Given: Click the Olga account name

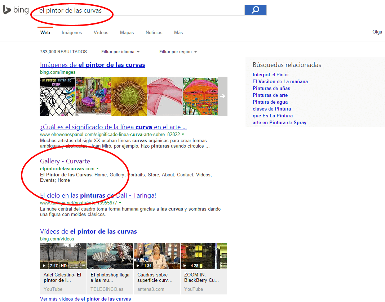Looking at the screenshot, I should [x=377, y=32].
